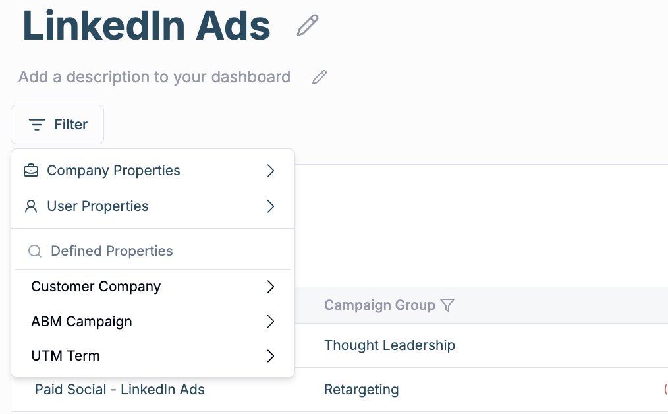Expand the Customer Company chevron arrow
The height and width of the screenshot is (414, 668).
coord(270,287)
